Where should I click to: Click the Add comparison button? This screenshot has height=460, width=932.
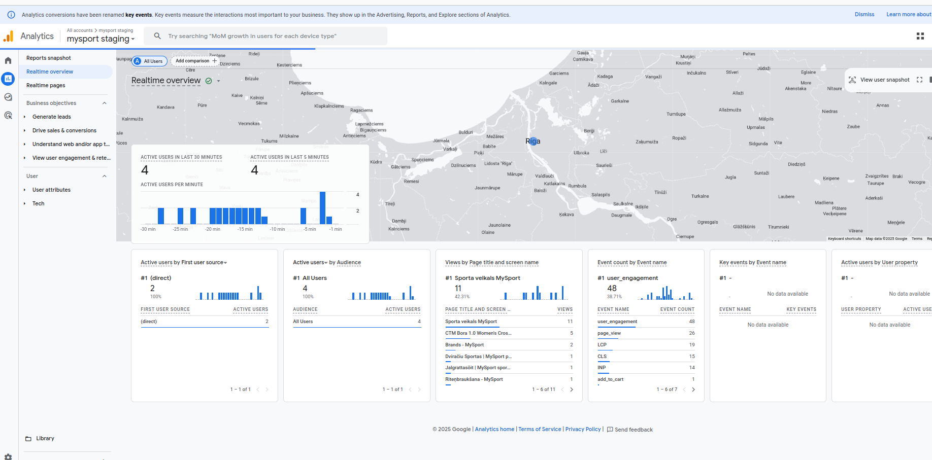pyautogui.click(x=196, y=61)
